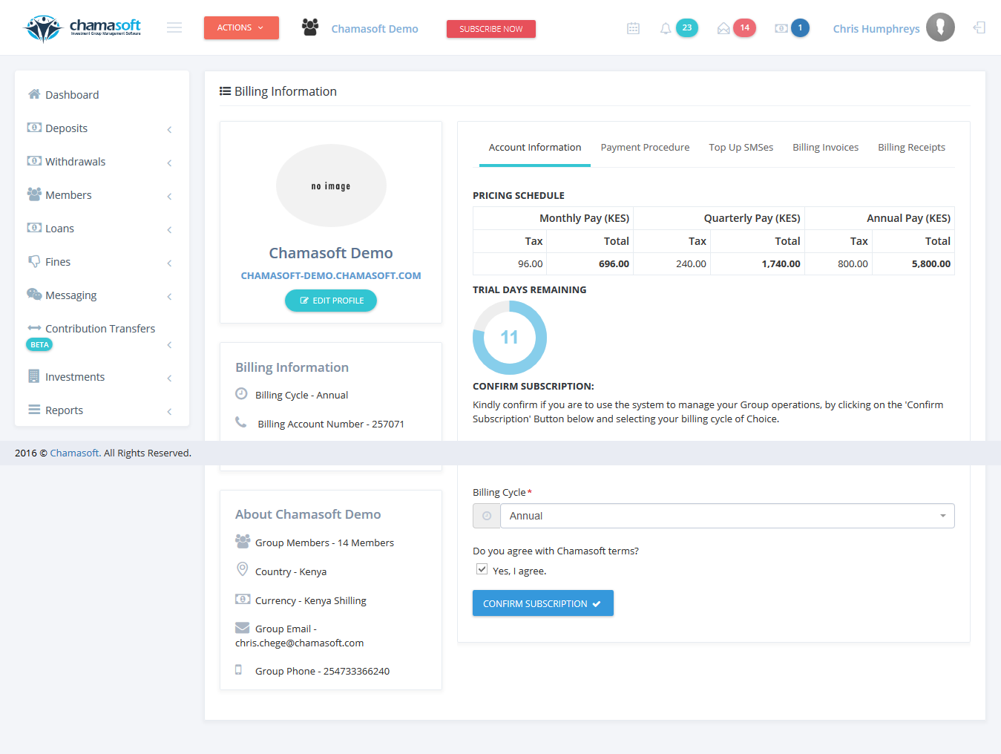Click the user avatar image

pos(940,27)
